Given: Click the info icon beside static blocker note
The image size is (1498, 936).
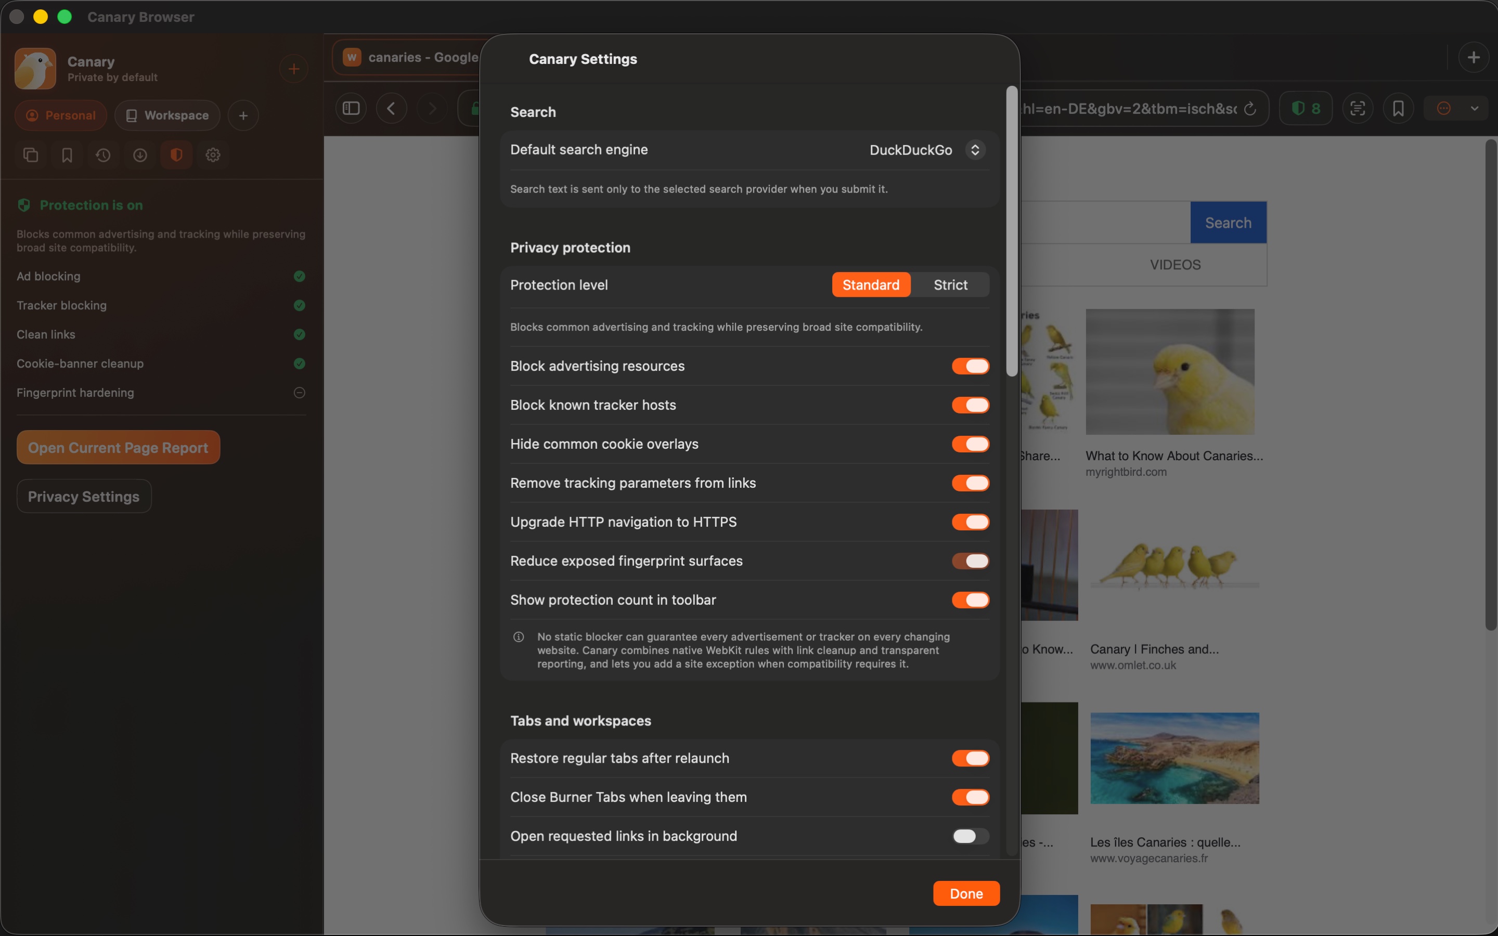Looking at the screenshot, I should coord(519,637).
